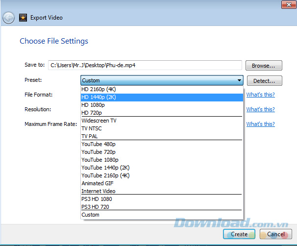
Task: Choose HD 1440p (2K) preset
Action: click(x=99, y=97)
